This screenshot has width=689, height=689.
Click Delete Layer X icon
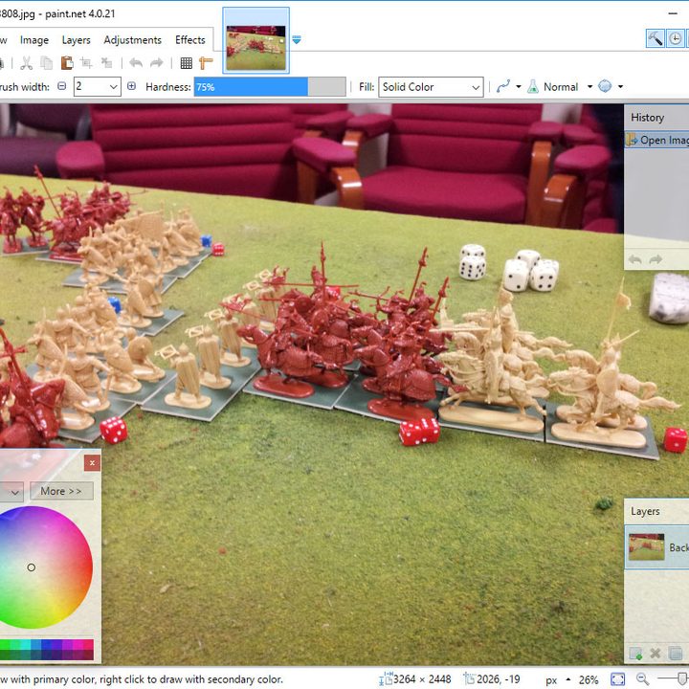[656, 654]
